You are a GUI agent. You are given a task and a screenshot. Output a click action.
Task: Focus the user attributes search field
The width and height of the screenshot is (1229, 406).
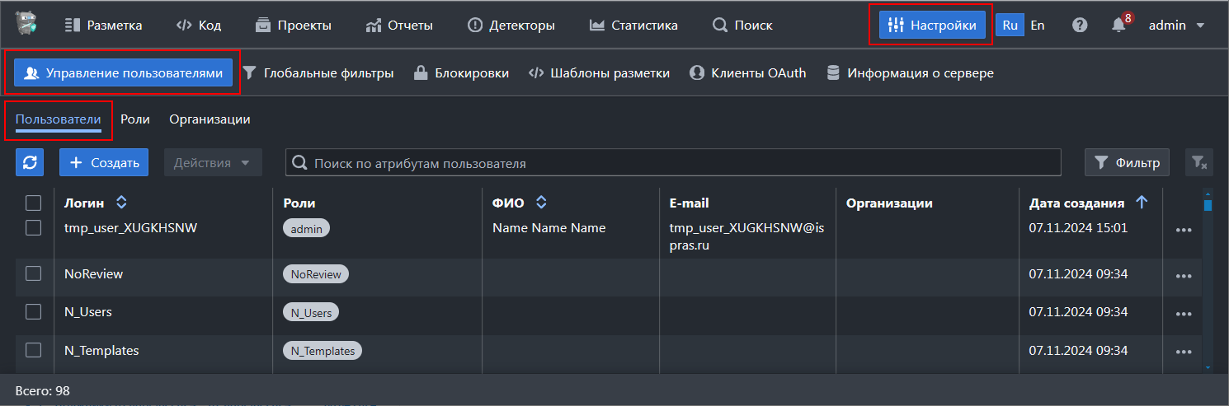tap(673, 163)
